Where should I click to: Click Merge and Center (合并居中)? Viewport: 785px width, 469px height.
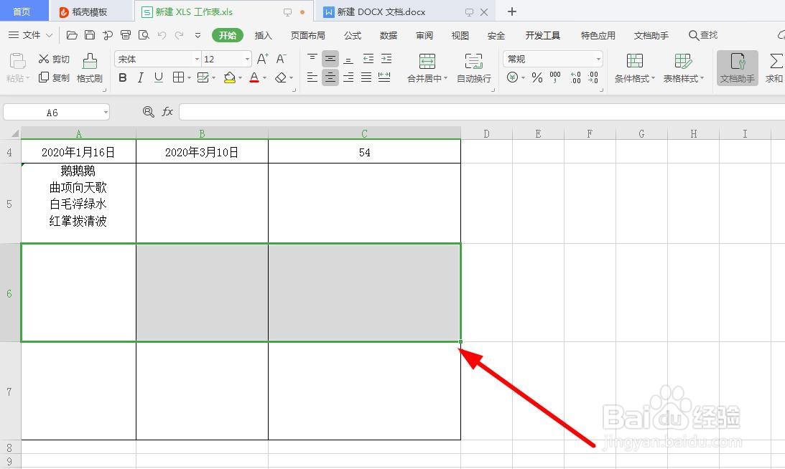pyautogui.click(x=427, y=68)
